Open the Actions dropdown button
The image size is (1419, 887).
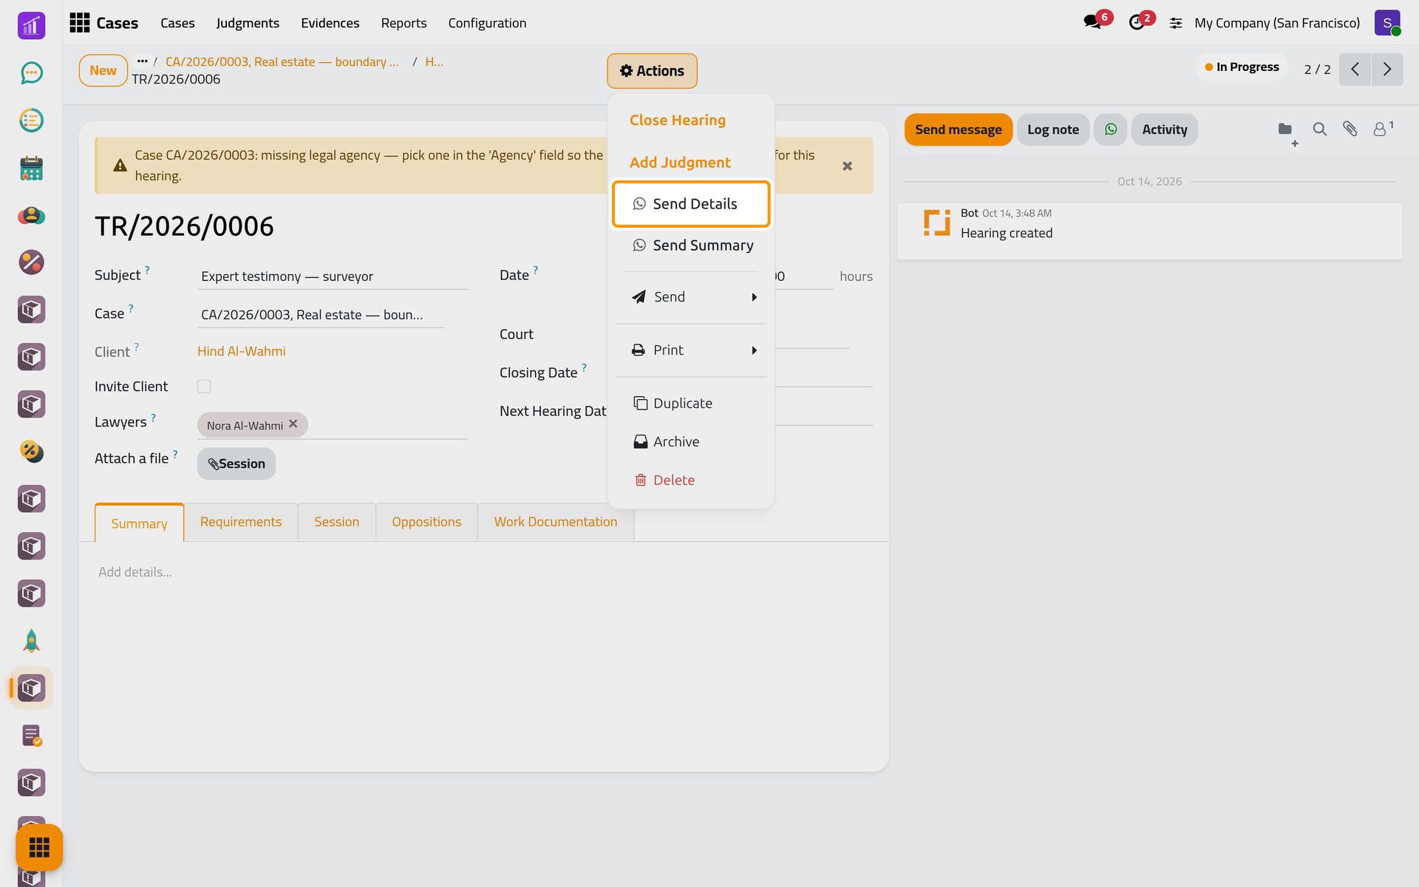tap(652, 71)
